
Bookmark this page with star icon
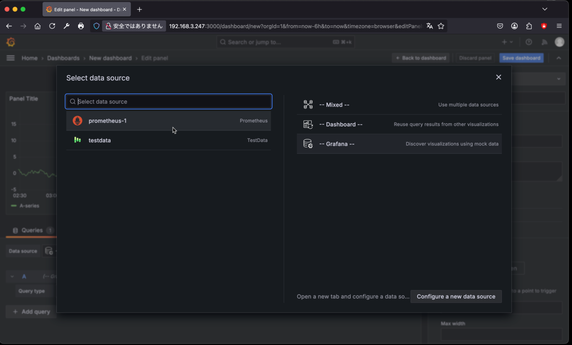(441, 26)
